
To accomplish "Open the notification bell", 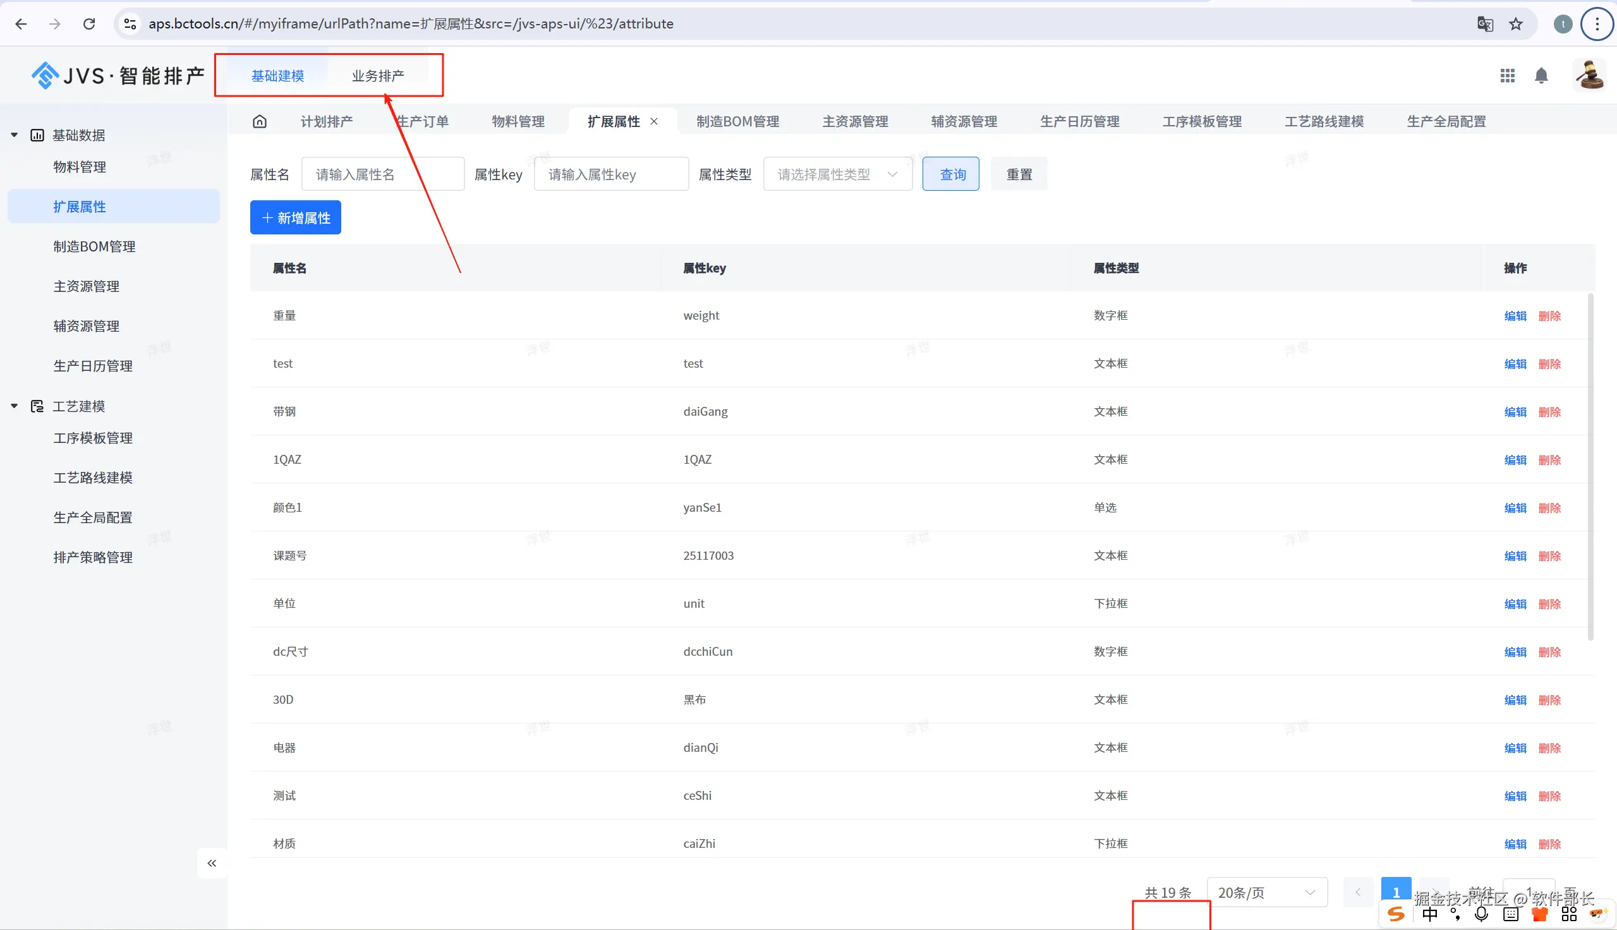I will click(x=1541, y=76).
